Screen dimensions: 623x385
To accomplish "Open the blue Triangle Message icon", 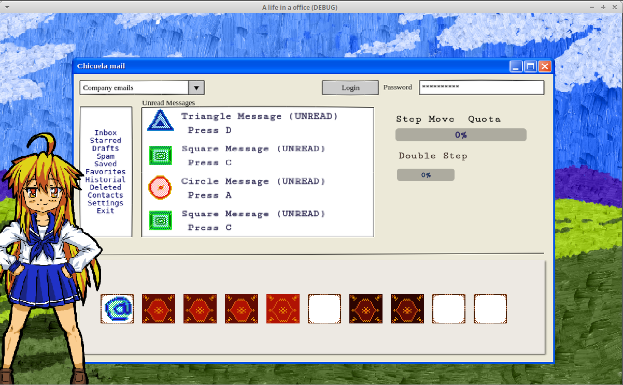I will point(161,121).
